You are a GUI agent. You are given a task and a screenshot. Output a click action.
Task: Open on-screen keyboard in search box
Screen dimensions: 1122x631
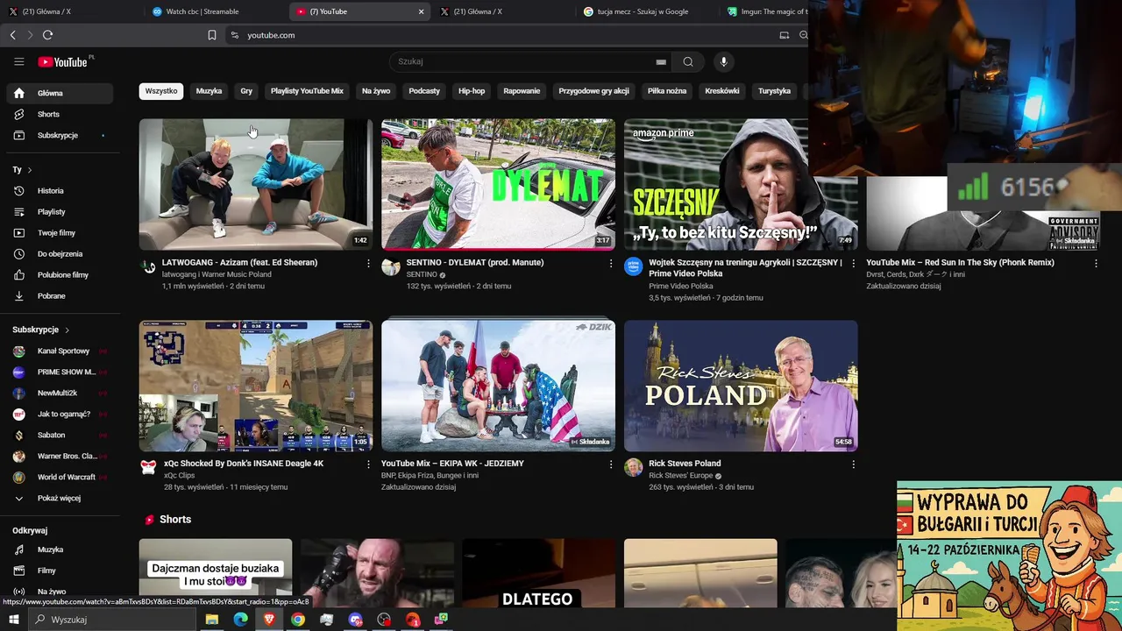click(661, 62)
